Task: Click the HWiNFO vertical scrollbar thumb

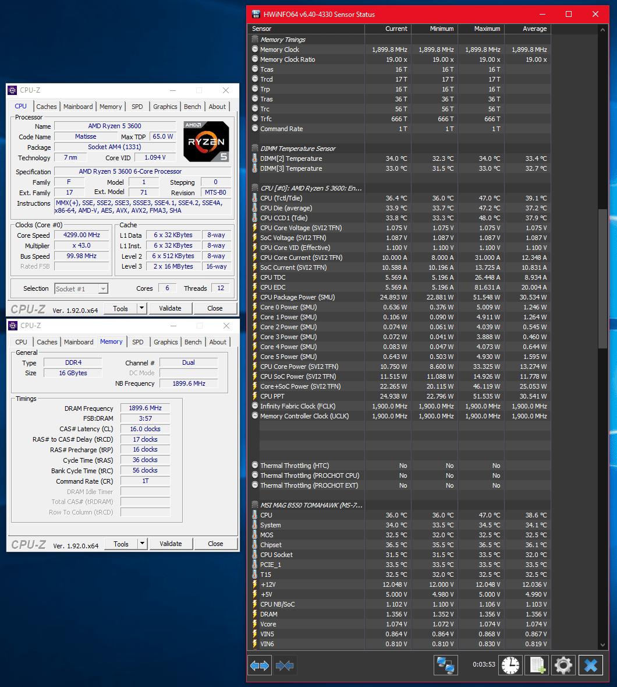Action: click(x=602, y=279)
